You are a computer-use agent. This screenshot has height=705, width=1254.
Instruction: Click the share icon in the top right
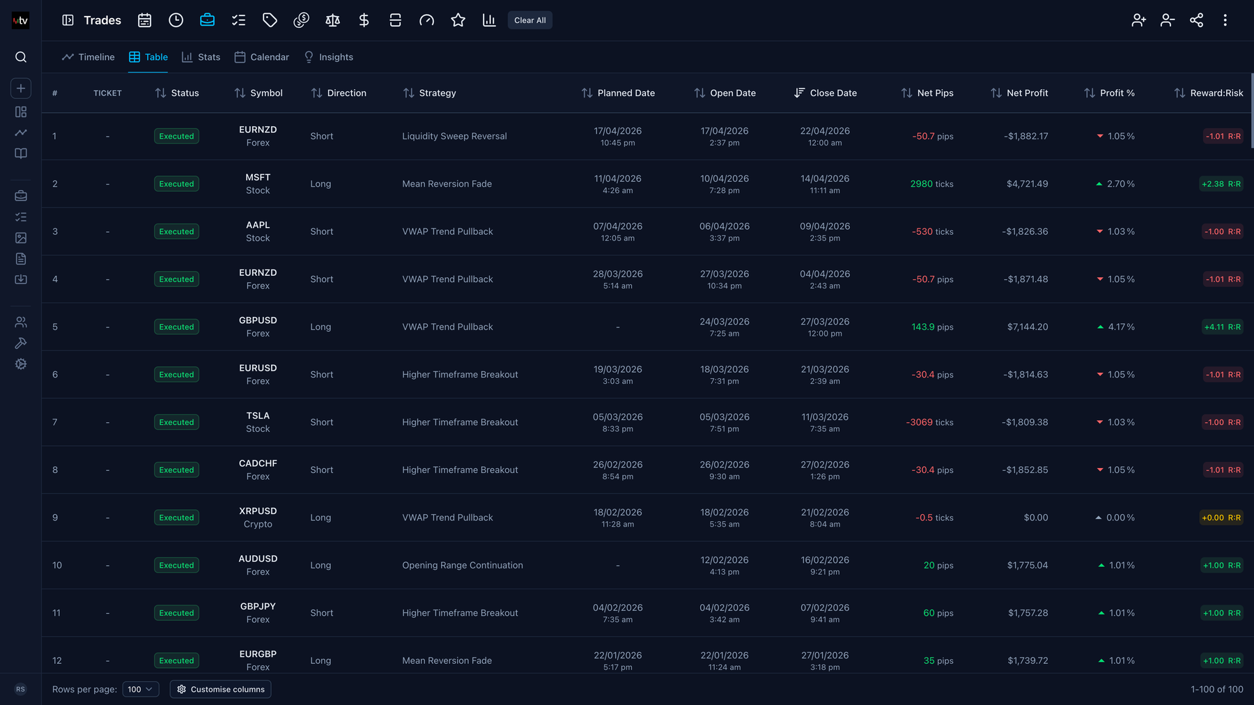[x=1196, y=20]
